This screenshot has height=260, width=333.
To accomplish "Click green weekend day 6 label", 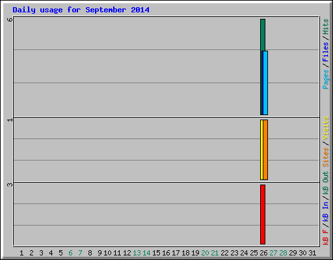I will coord(70,253).
